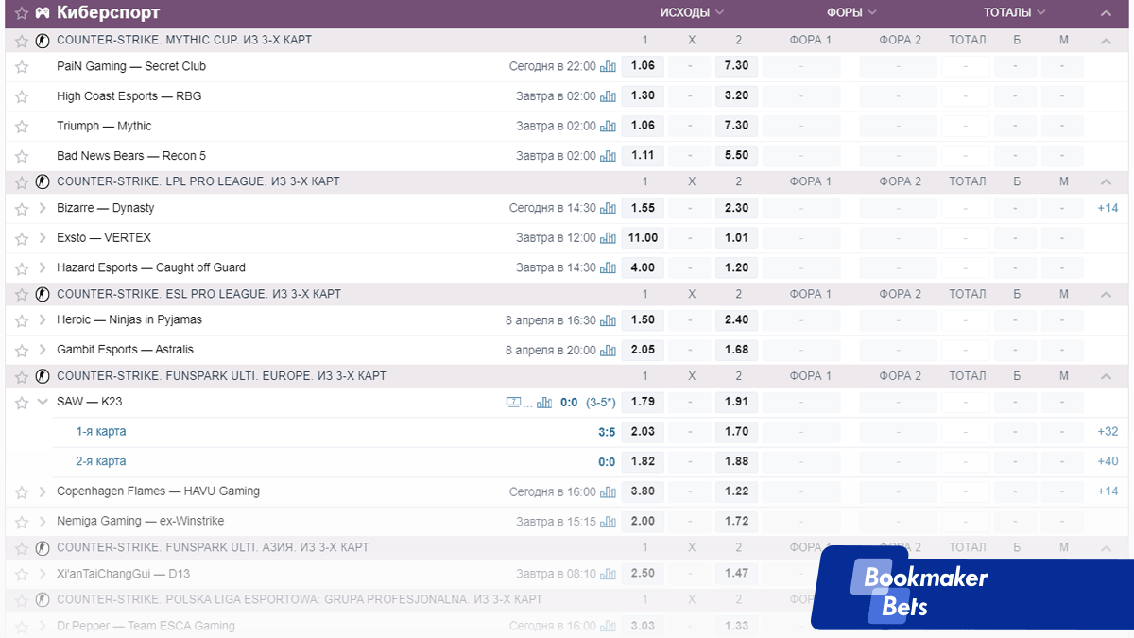Image resolution: width=1134 pixels, height=638 pixels.
Task: Click +32 more markets for 1-я карта
Action: tap(1108, 432)
